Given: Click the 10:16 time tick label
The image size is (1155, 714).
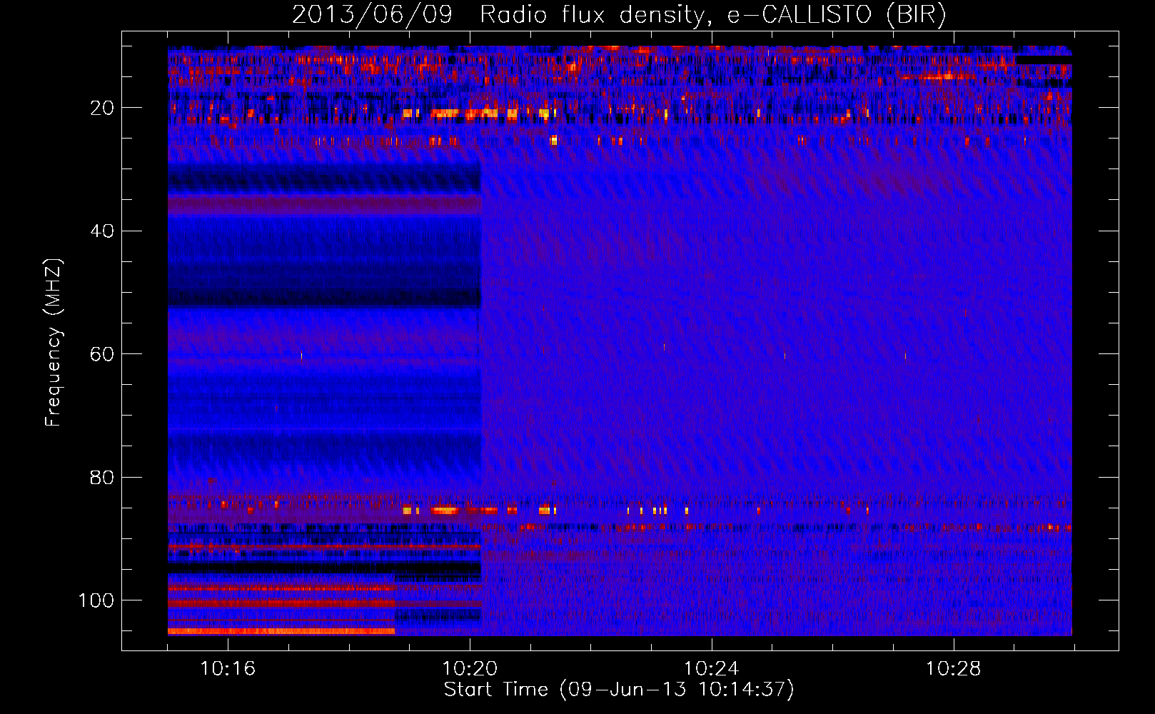Looking at the screenshot, I should click(x=228, y=669).
